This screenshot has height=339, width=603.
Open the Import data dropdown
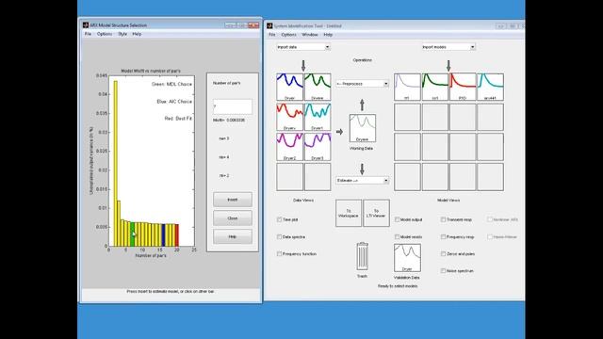[303, 47]
